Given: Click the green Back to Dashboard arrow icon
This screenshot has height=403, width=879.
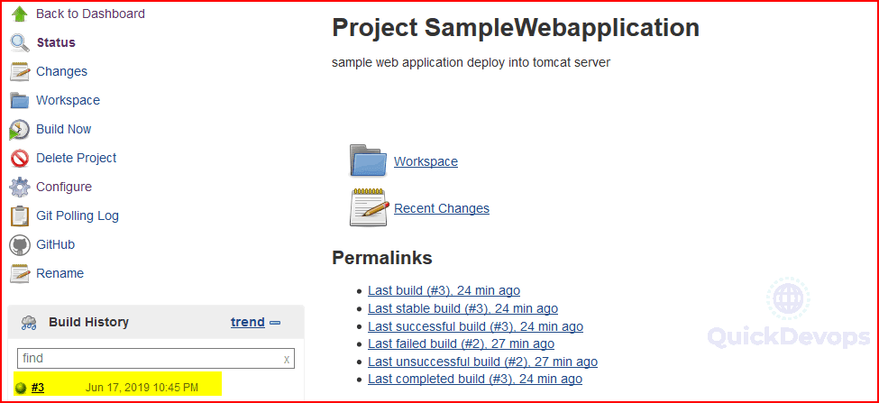Looking at the screenshot, I should coord(20,14).
